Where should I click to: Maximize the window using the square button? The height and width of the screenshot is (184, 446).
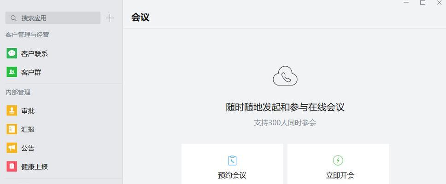click(423, 3)
